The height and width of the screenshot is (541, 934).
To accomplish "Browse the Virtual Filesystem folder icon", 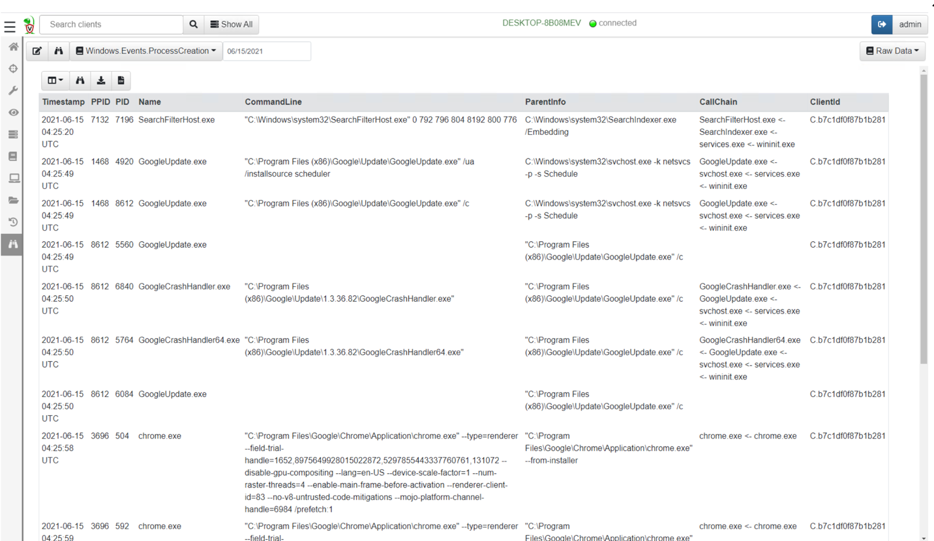I will 12,200.
